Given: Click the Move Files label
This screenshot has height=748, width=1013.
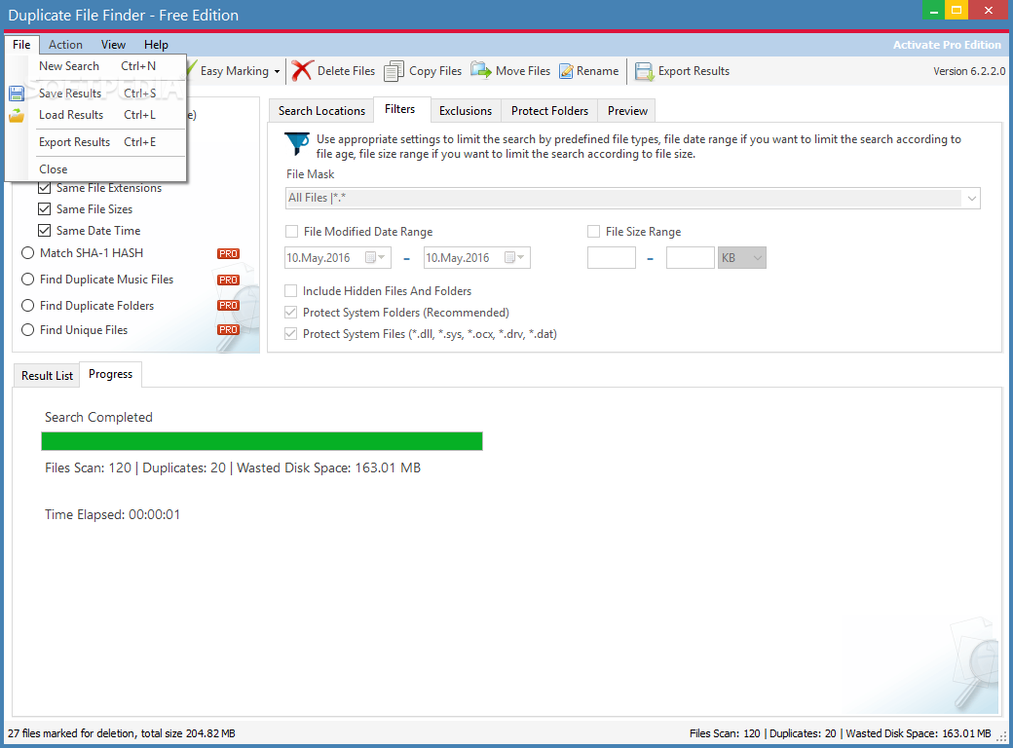Looking at the screenshot, I should (x=523, y=71).
